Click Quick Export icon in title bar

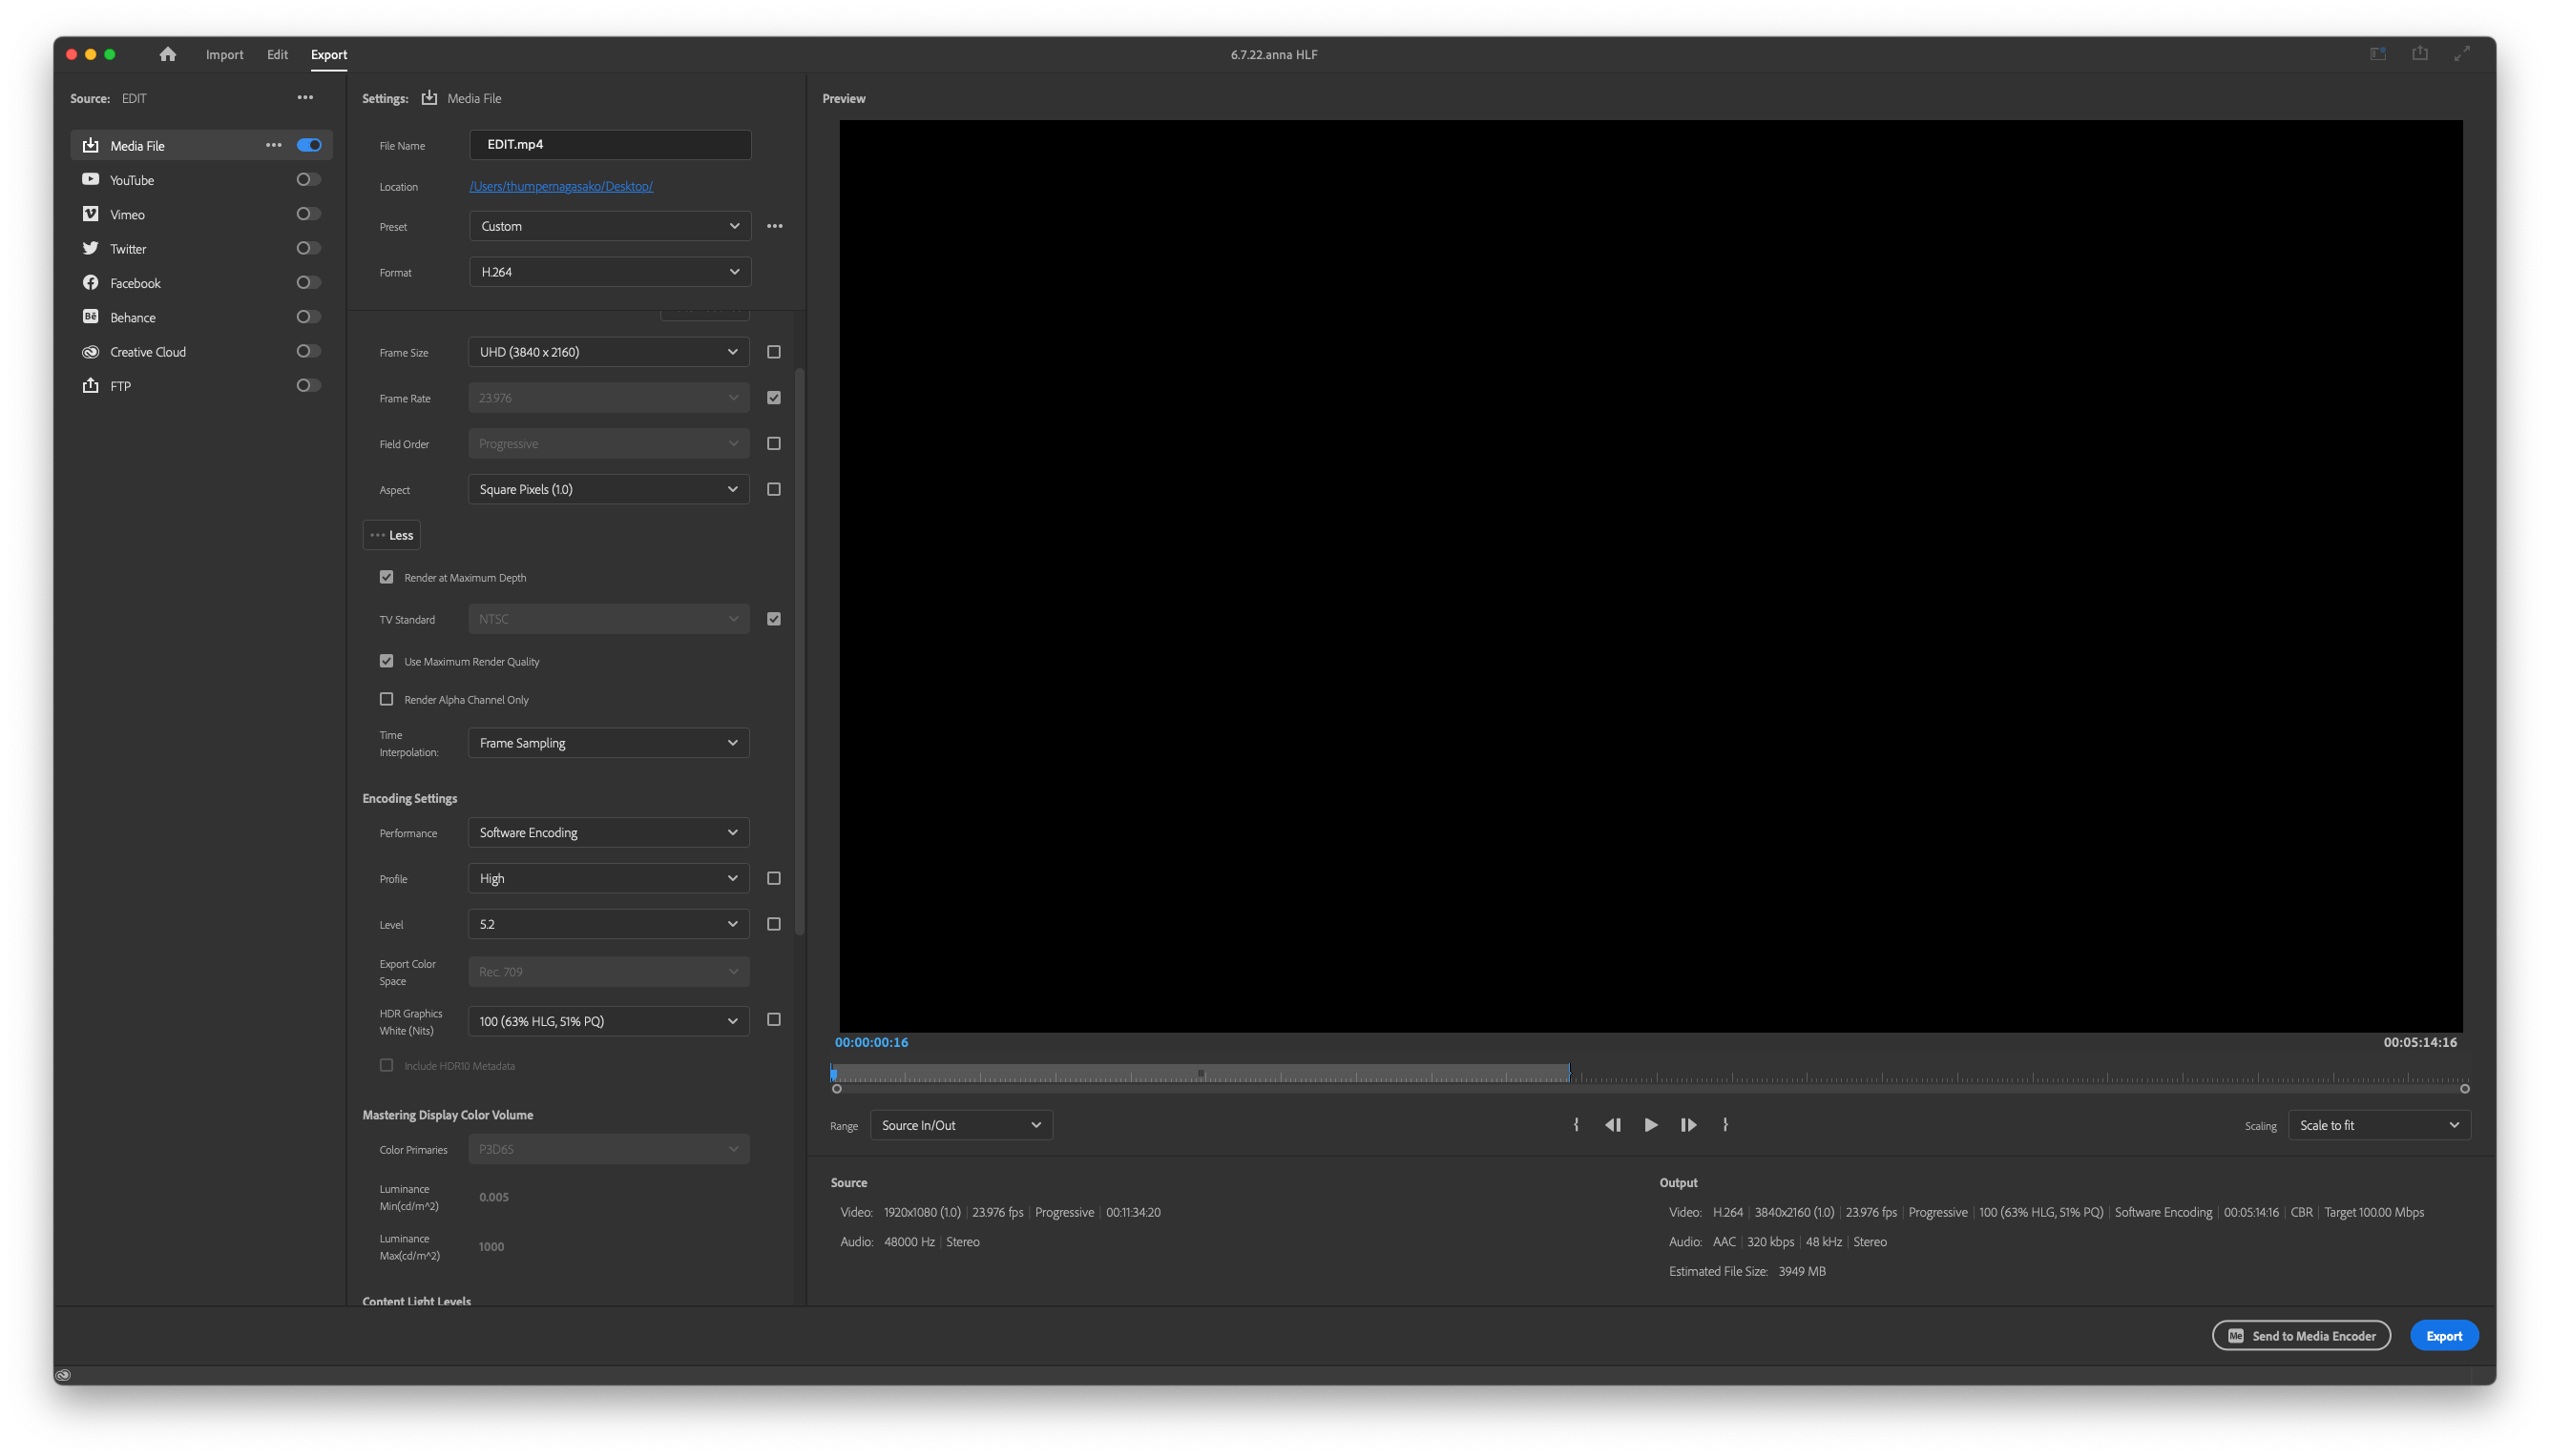click(x=2420, y=54)
